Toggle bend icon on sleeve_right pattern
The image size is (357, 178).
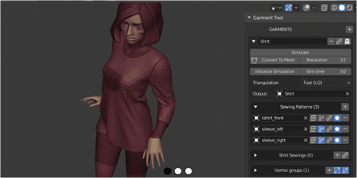click(x=321, y=140)
